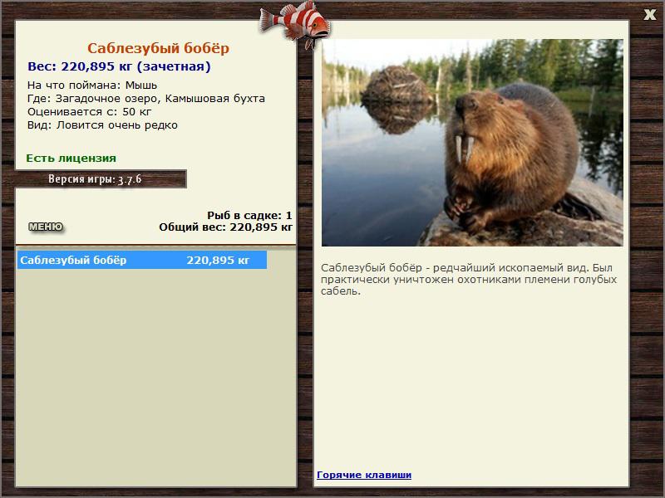The image size is (665, 498).
Task: Close the fish cage window with X
Action: coord(649,15)
